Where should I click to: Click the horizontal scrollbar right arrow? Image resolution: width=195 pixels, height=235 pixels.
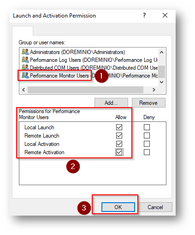coord(154,90)
